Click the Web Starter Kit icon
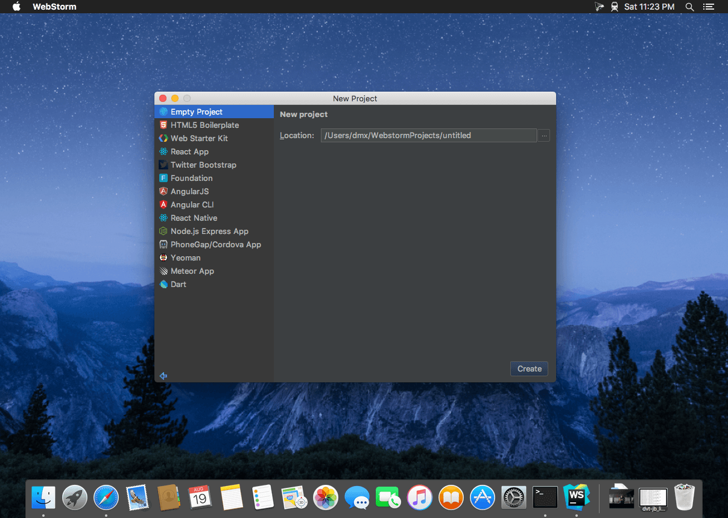Image resolution: width=728 pixels, height=518 pixels. pyautogui.click(x=163, y=138)
